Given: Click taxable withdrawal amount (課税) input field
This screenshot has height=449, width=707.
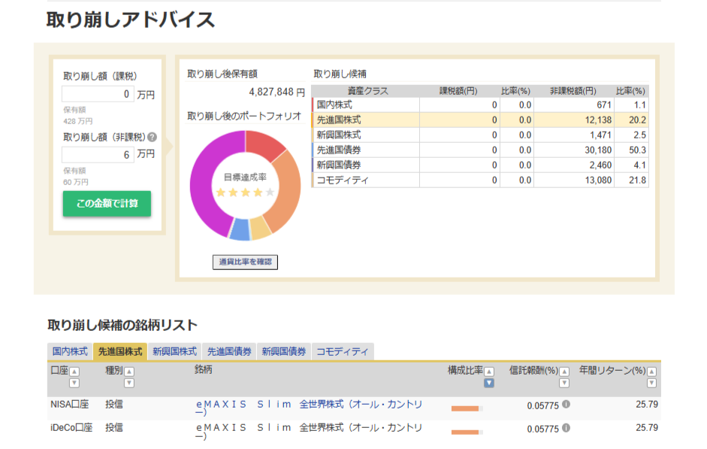Looking at the screenshot, I should [98, 95].
